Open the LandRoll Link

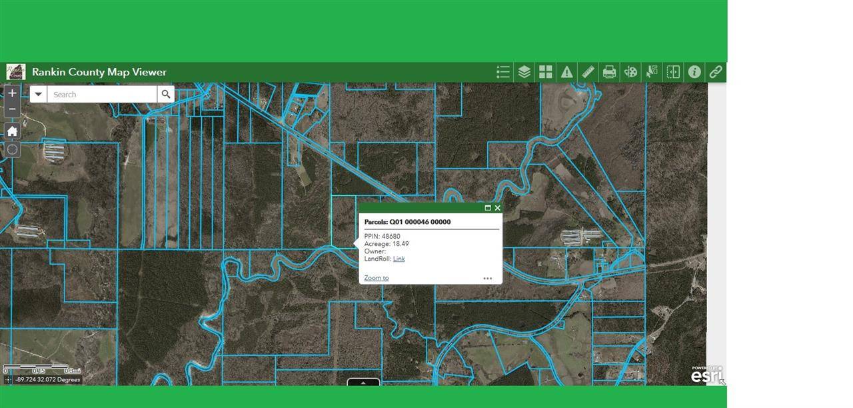[399, 259]
